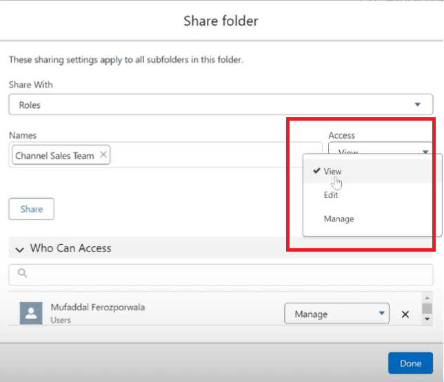This screenshot has height=382, width=444.
Task: Remove the Channel Sales Team pill
Action: pyautogui.click(x=103, y=155)
